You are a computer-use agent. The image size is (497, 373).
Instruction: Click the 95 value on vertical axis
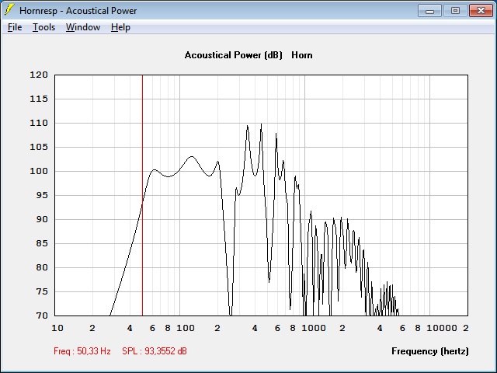(42, 195)
